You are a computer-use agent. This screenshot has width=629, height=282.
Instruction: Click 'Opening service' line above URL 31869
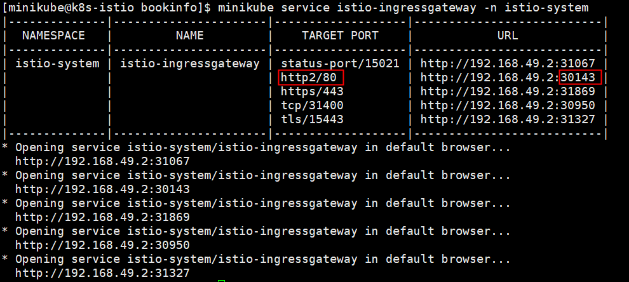pos(256,203)
